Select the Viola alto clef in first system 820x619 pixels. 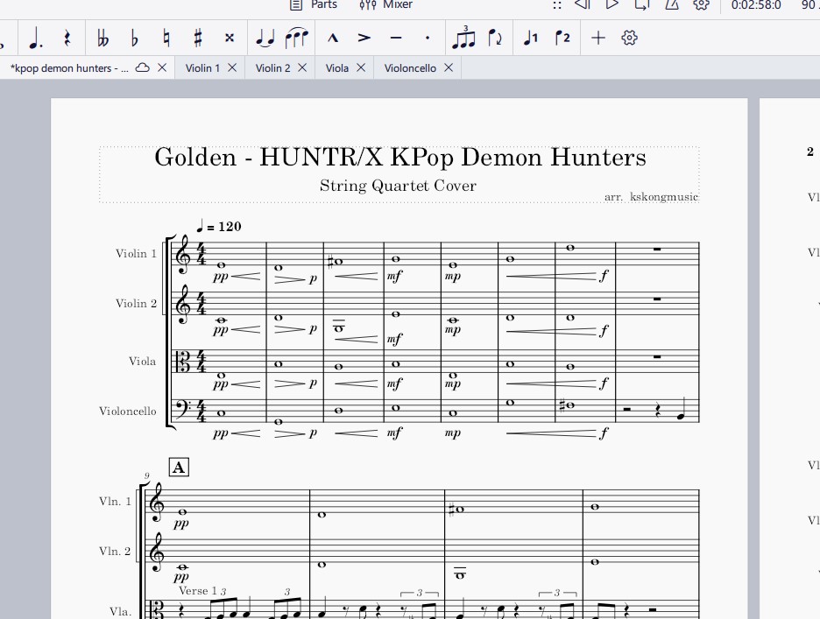click(x=184, y=362)
